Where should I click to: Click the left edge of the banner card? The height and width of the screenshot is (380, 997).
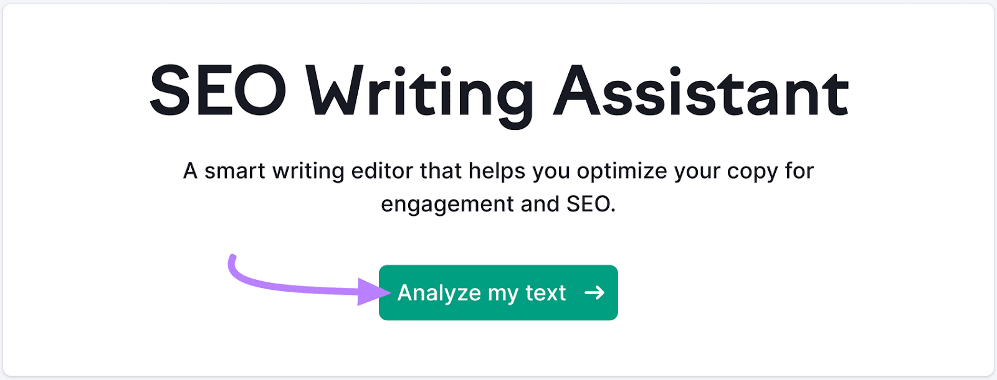tap(6, 190)
